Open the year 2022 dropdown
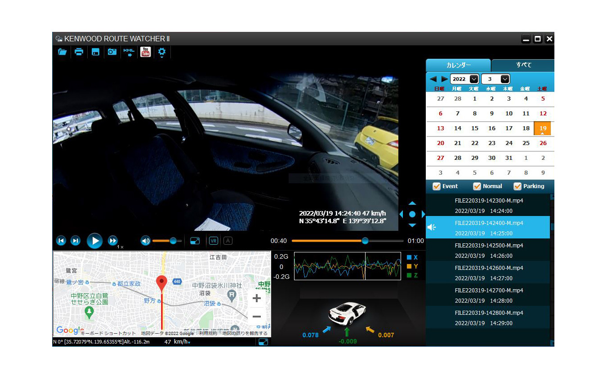Image resolution: width=607 pixels, height=379 pixels. [x=464, y=79]
